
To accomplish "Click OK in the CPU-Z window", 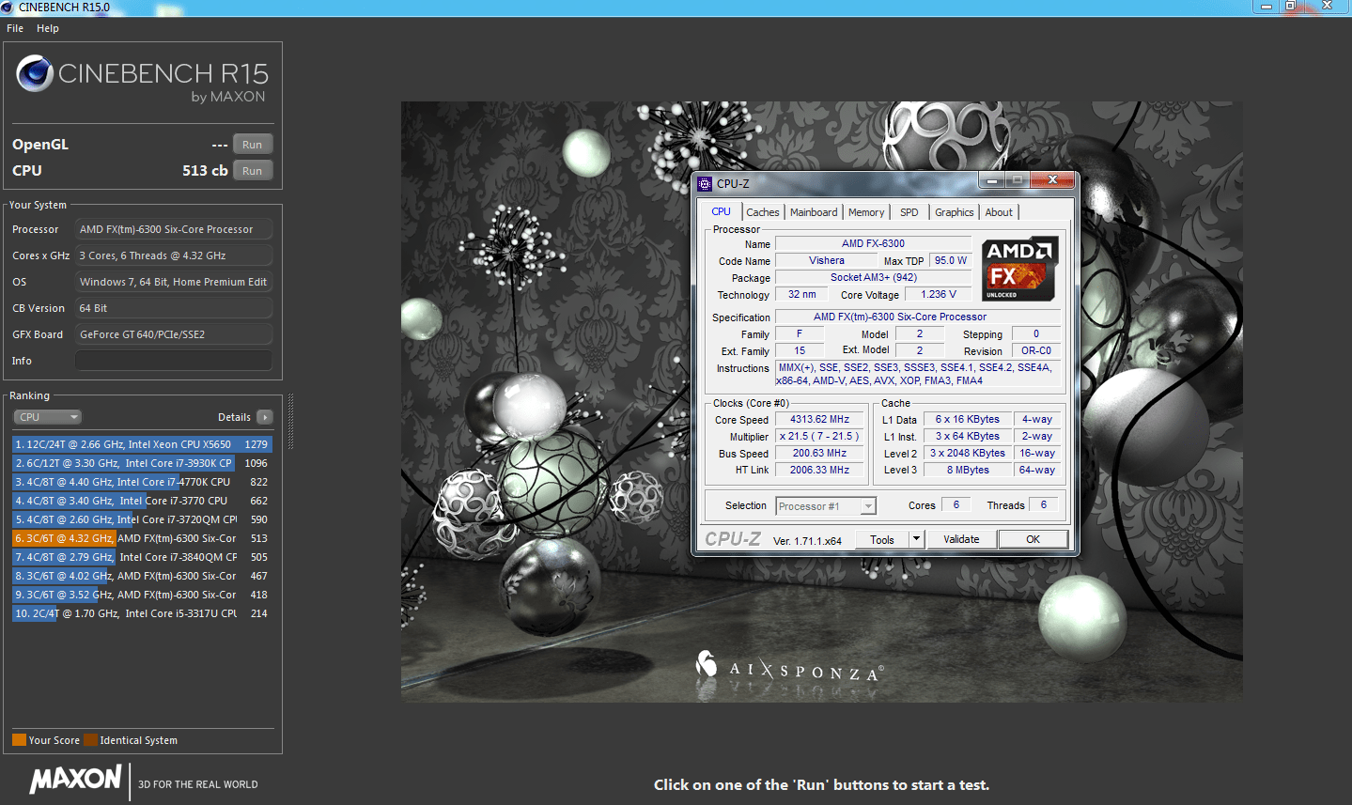I will click(1033, 539).
